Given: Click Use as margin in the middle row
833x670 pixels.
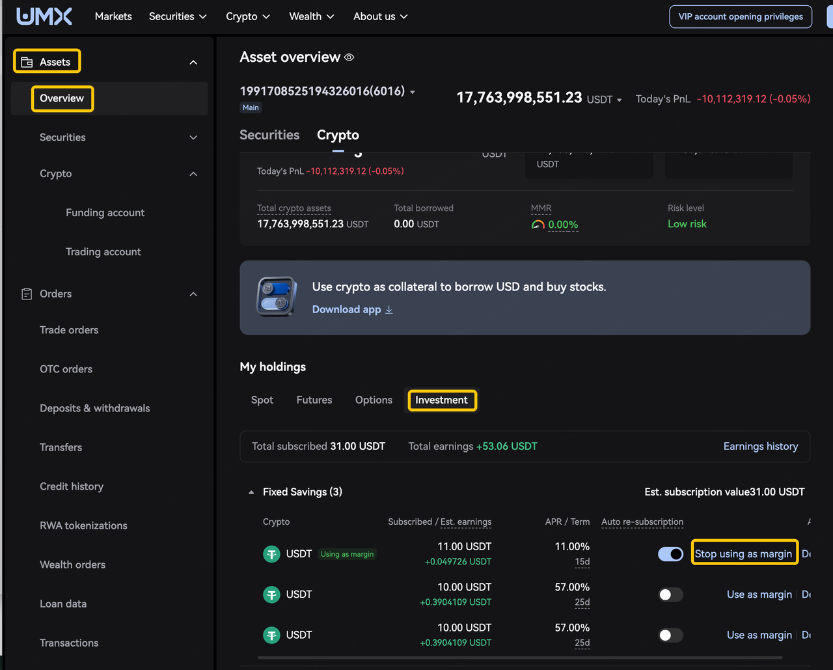Looking at the screenshot, I should pyautogui.click(x=759, y=594).
